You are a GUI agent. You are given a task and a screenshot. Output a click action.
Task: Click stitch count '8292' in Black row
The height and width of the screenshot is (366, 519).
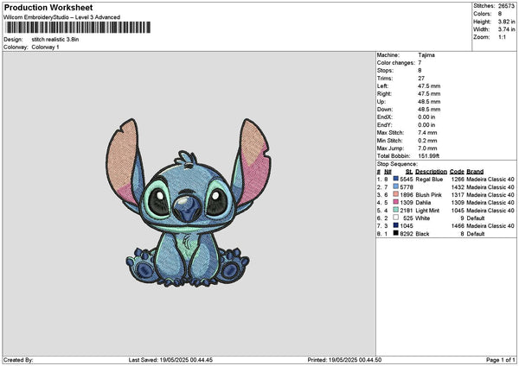pyautogui.click(x=407, y=234)
